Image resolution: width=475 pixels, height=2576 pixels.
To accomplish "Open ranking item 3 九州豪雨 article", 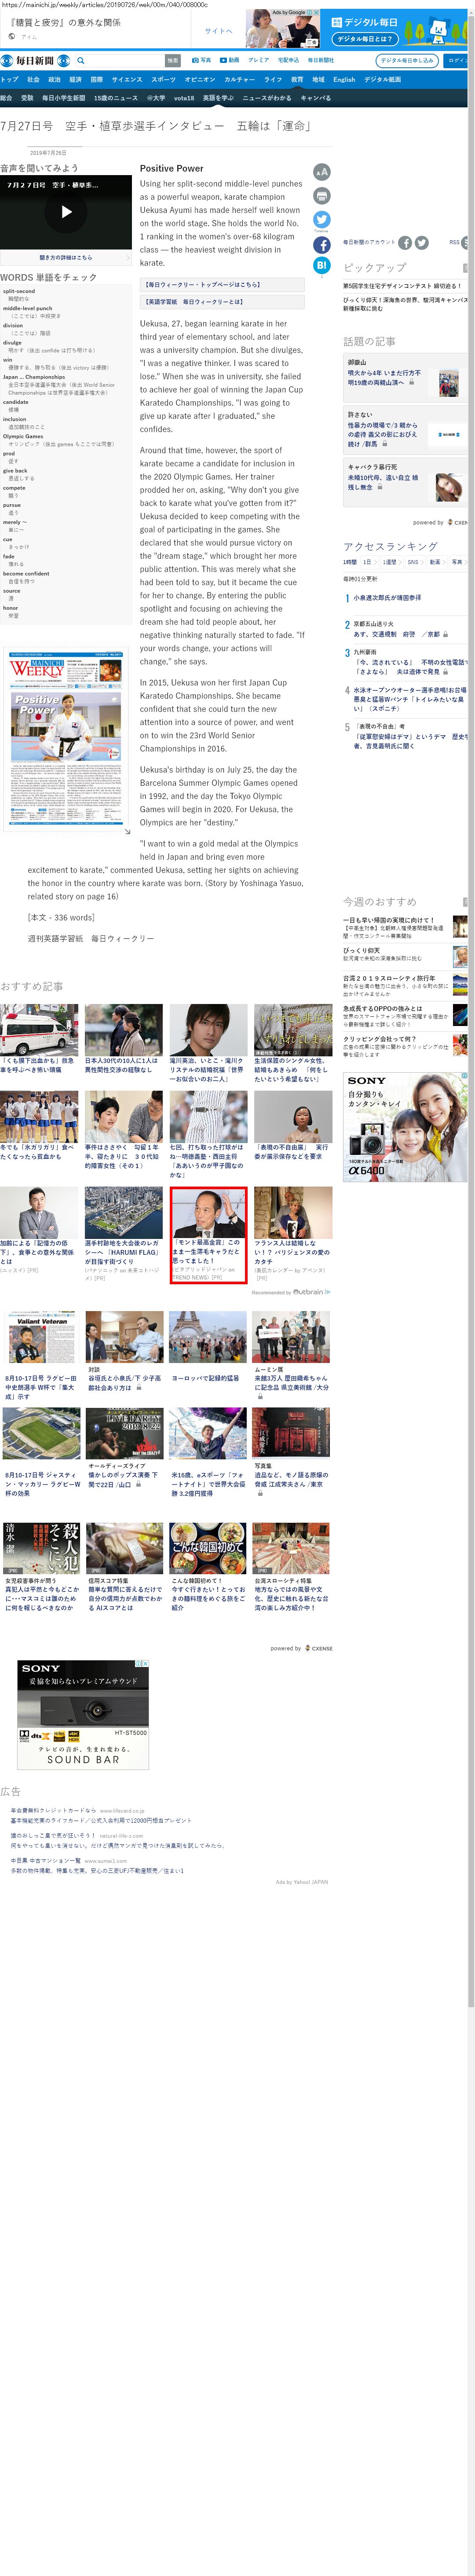I will point(404,662).
